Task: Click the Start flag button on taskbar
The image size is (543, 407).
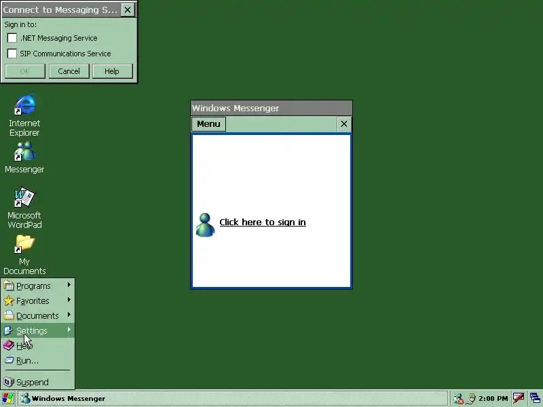Action: 7,399
